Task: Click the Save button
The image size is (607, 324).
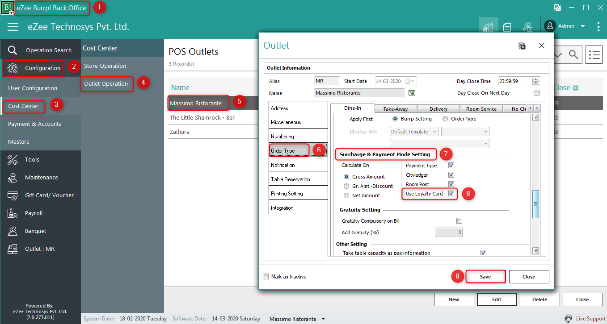Action: coord(485,277)
